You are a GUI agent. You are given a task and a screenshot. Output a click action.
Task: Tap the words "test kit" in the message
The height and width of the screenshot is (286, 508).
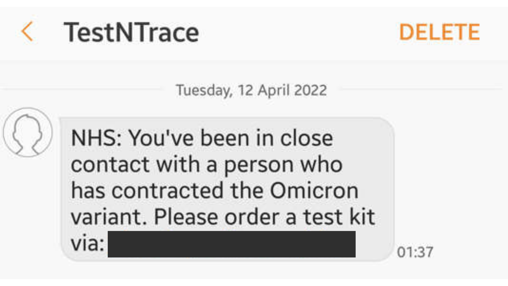tap(339, 217)
